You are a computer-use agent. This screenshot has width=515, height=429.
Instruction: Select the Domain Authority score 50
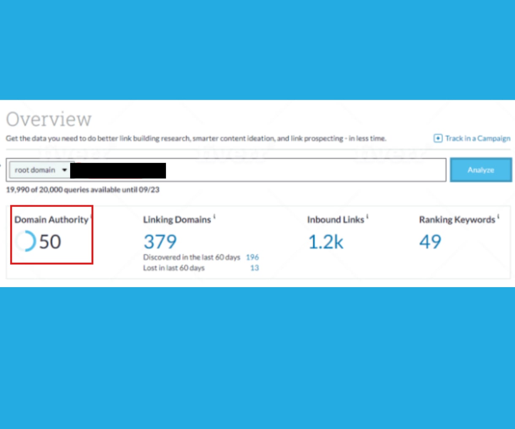[50, 242]
